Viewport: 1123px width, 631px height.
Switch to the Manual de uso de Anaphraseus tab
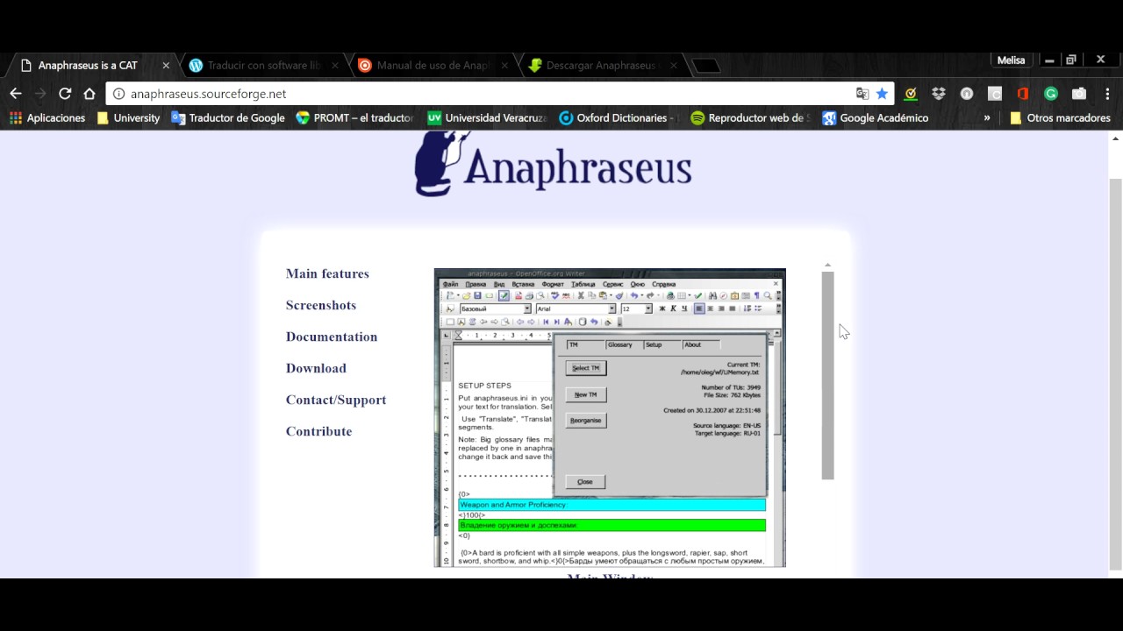pos(432,66)
